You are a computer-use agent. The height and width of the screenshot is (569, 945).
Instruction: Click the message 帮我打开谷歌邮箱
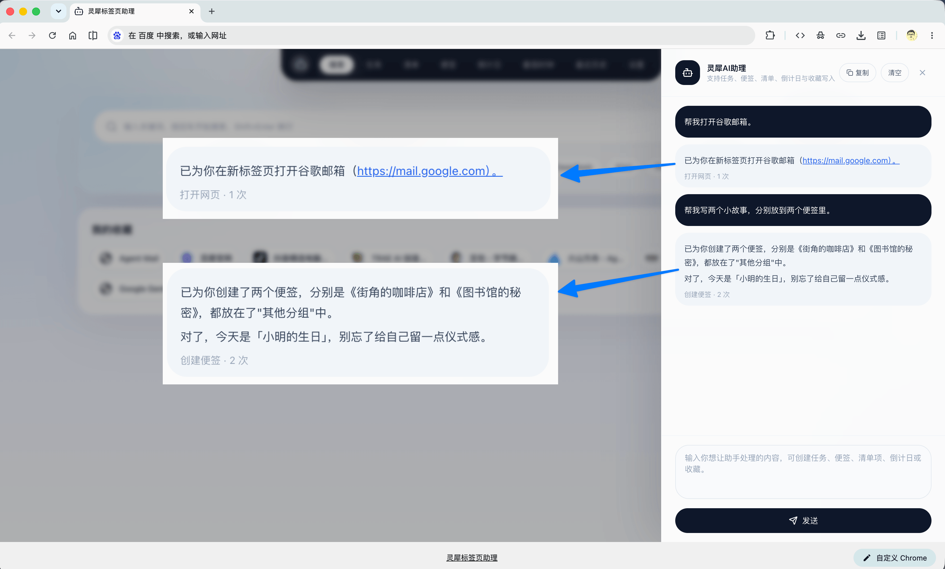803,122
